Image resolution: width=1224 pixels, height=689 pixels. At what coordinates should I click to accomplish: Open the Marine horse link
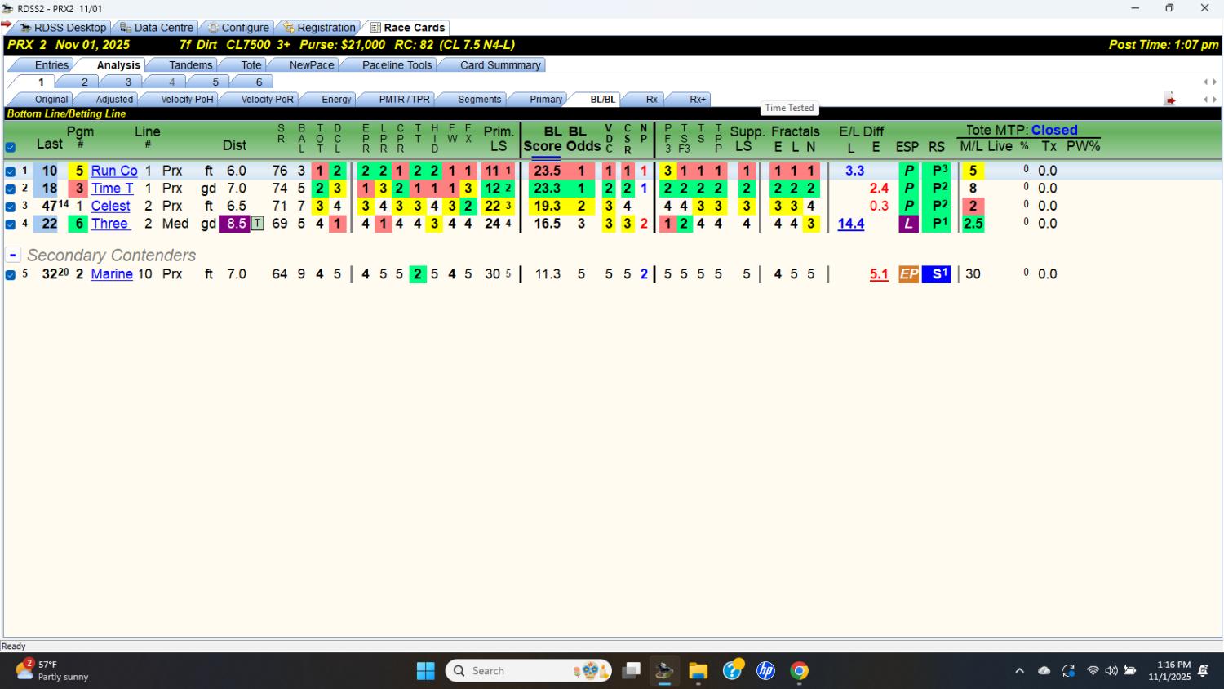112,274
